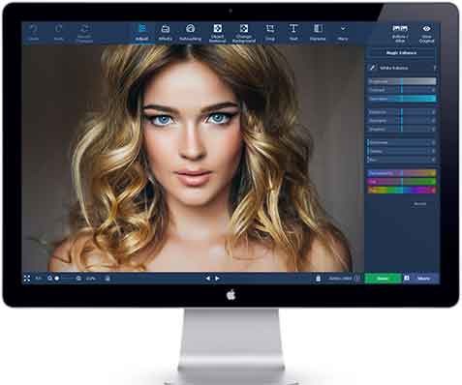Click the Reset link below color sliders
The image size is (462, 385).
tap(419, 204)
